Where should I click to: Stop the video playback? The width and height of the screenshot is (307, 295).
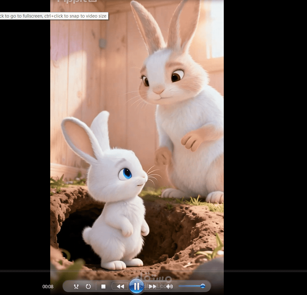coord(103,287)
